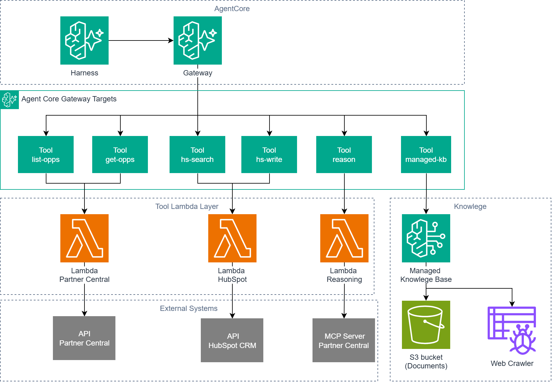This screenshot has width=552, height=382.
Task: Select the Lambda HubSpot icon
Action: (232, 238)
